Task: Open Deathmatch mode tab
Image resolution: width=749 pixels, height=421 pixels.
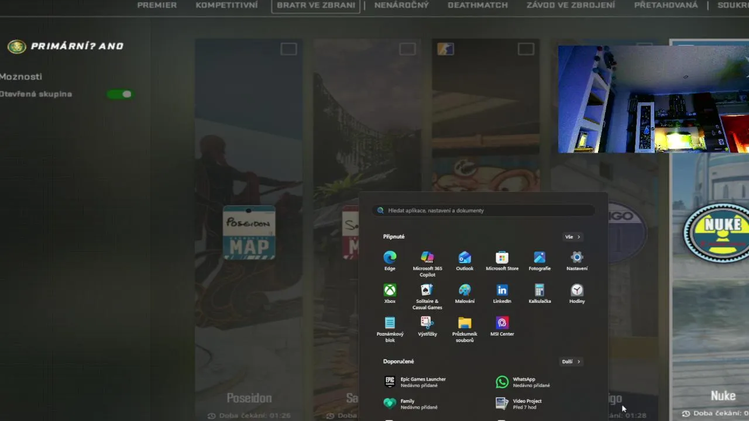Action: click(477, 5)
